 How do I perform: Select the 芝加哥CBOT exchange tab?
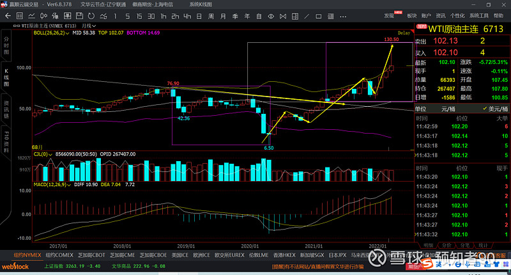click(91, 255)
